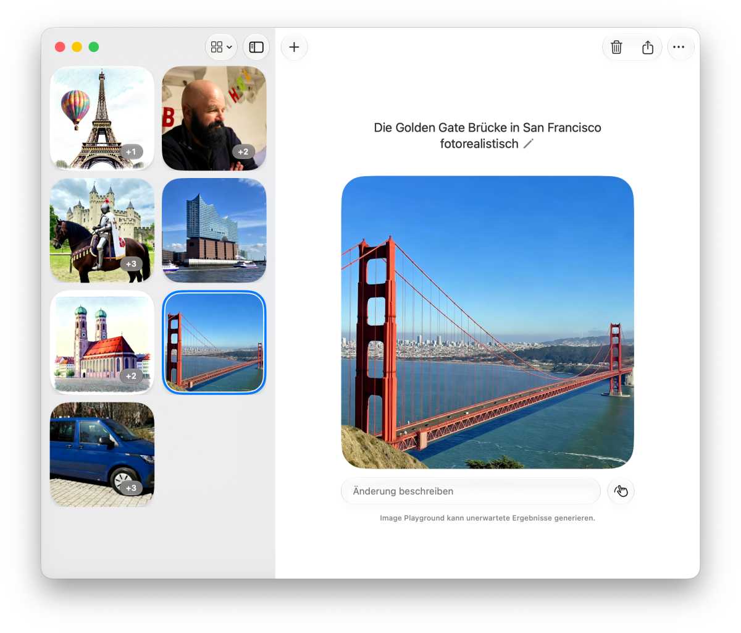Select the Golden Gate Bridge thumbnail
The height and width of the screenshot is (633, 741).
(x=214, y=342)
